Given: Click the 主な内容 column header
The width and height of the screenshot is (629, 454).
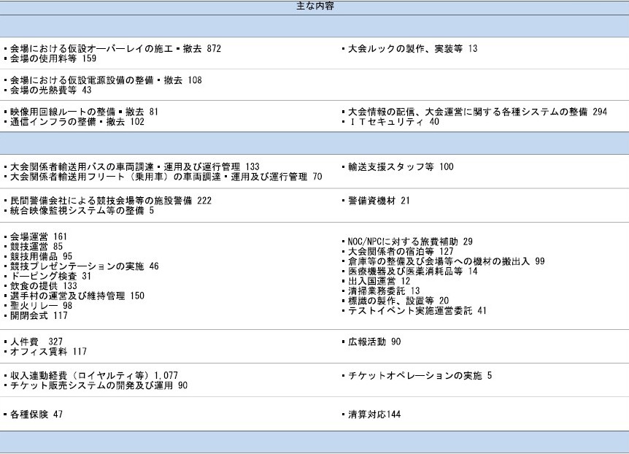Looking at the screenshot, I should [314, 7].
